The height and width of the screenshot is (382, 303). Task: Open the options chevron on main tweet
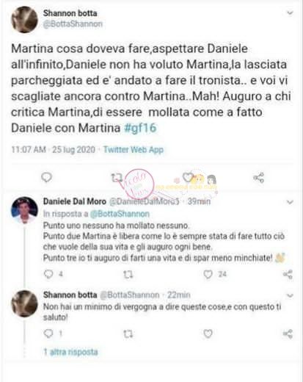click(290, 12)
